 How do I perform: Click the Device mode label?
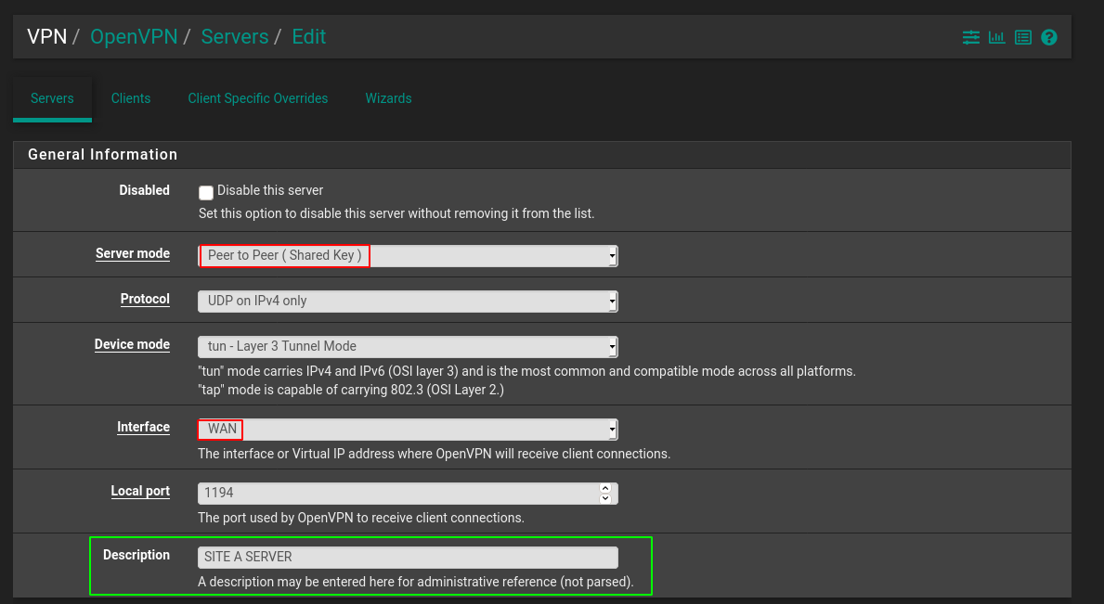tap(132, 344)
